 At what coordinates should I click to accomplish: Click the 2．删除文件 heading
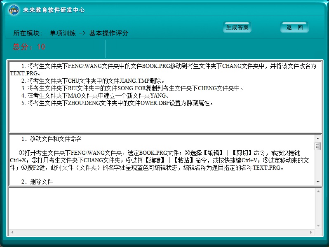[37, 182]
